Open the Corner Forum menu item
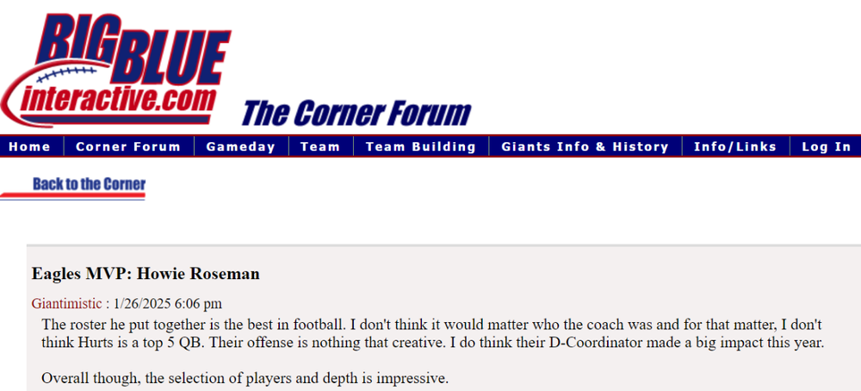This screenshot has width=861, height=391. 128,146
